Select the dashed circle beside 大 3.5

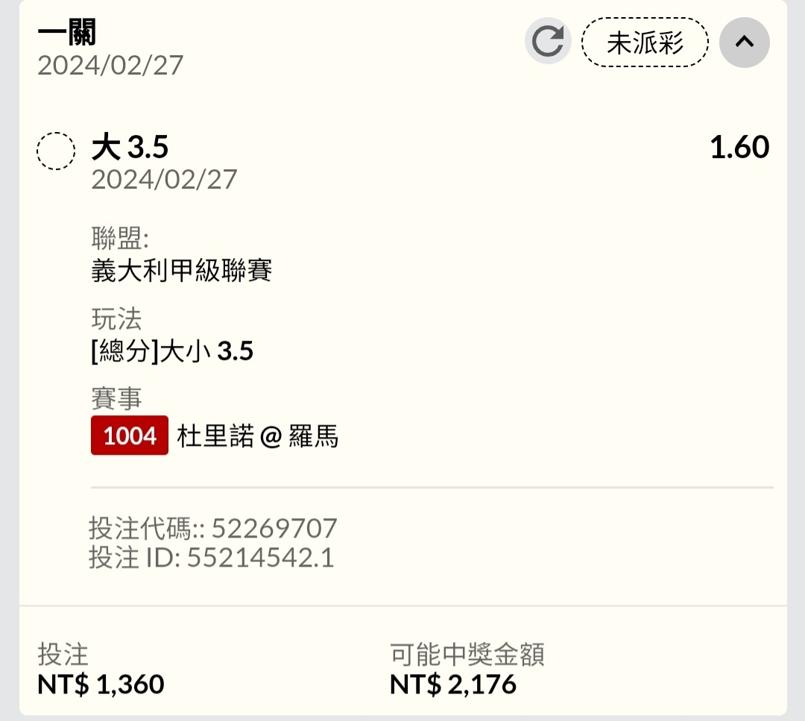(56, 151)
